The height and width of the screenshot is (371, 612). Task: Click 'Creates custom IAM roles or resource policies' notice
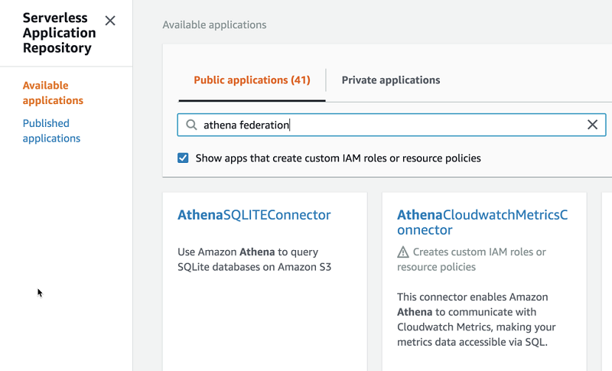[x=479, y=259]
